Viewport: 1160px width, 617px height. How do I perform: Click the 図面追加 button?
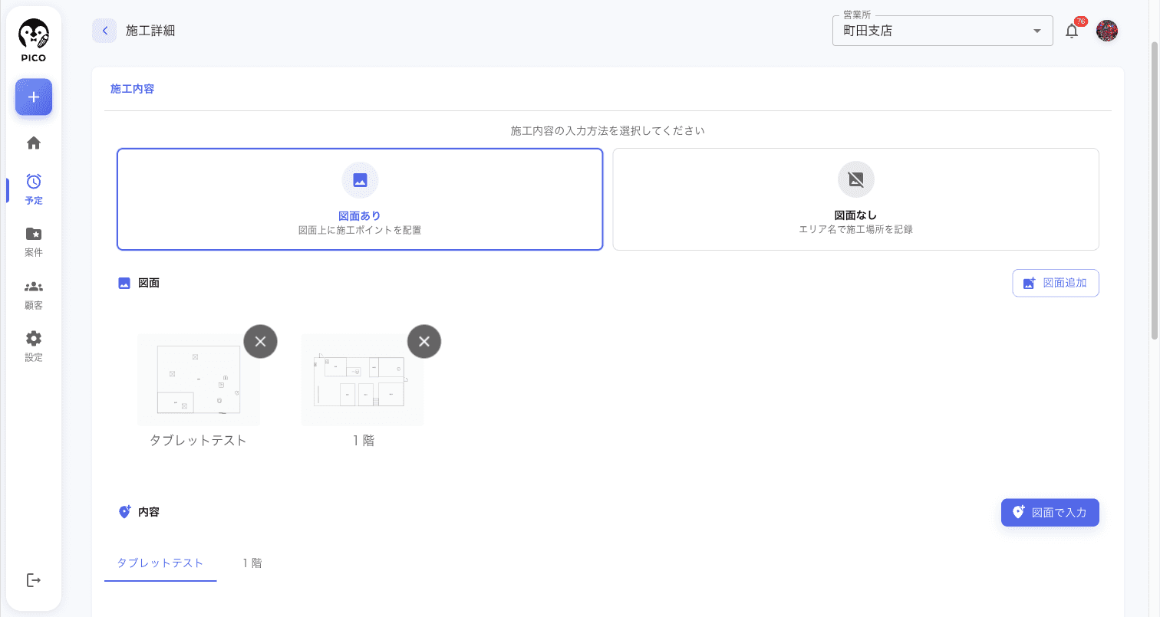click(x=1056, y=283)
